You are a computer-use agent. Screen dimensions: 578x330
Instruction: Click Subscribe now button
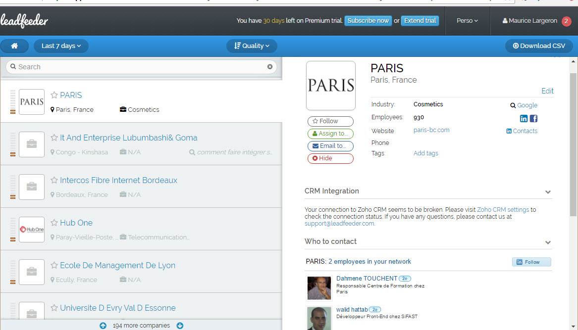(x=368, y=21)
